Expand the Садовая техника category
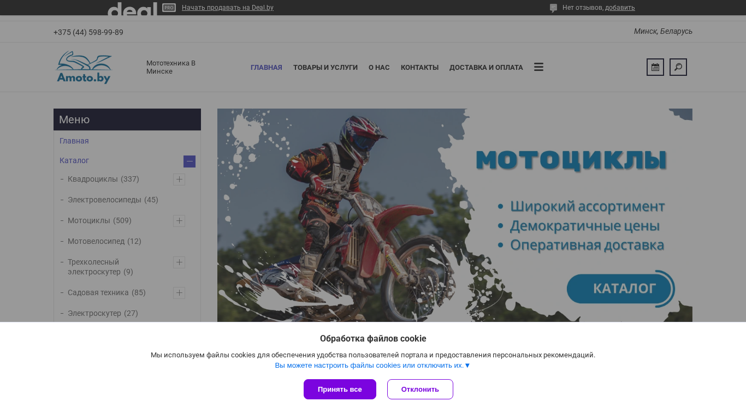Image resolution: width=746 pixels, height=419 pixels. [x=179, y=293]
